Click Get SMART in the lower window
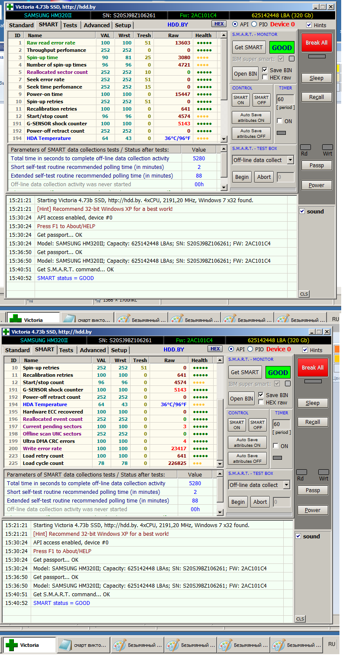This screenshot has width=352, height=668. coord(244,372)
